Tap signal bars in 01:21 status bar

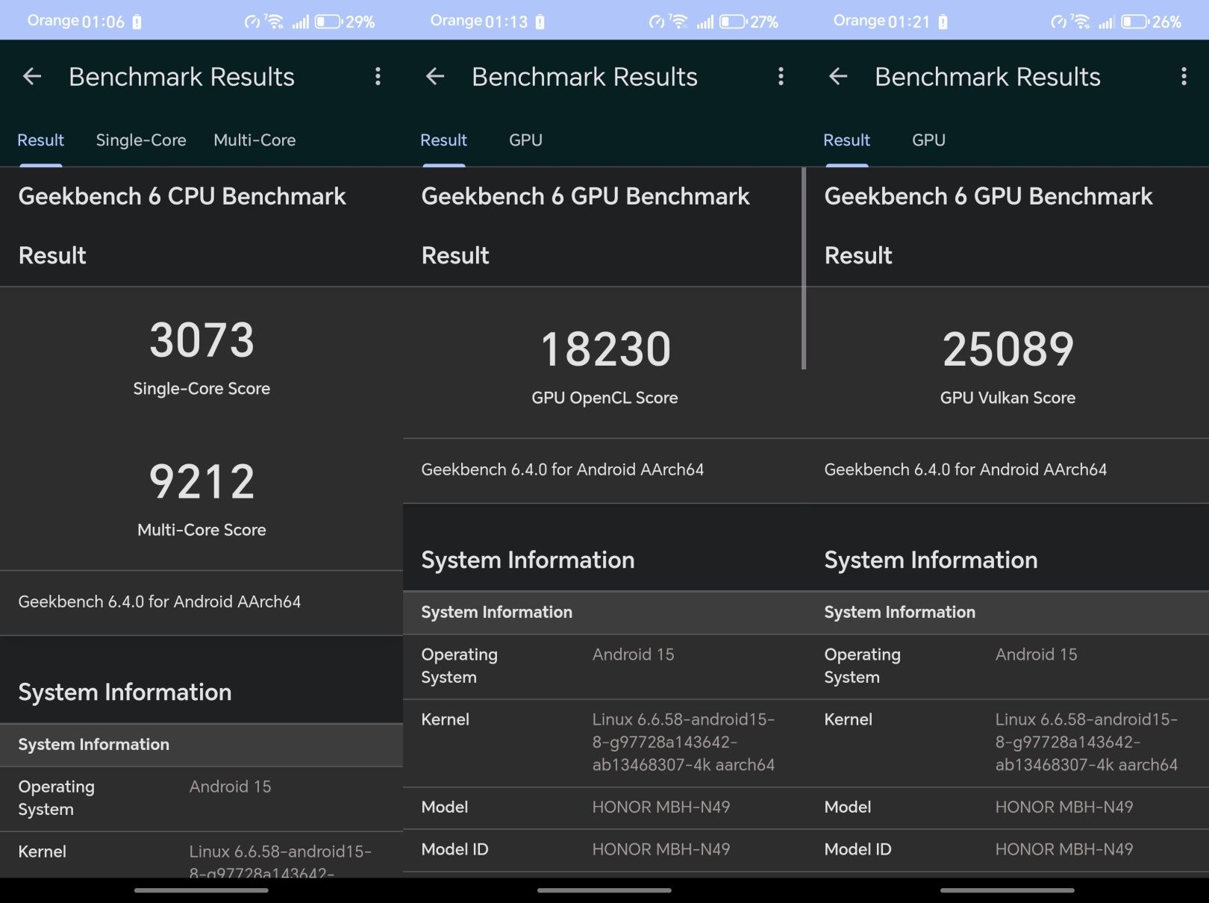tap(1106, 22)
